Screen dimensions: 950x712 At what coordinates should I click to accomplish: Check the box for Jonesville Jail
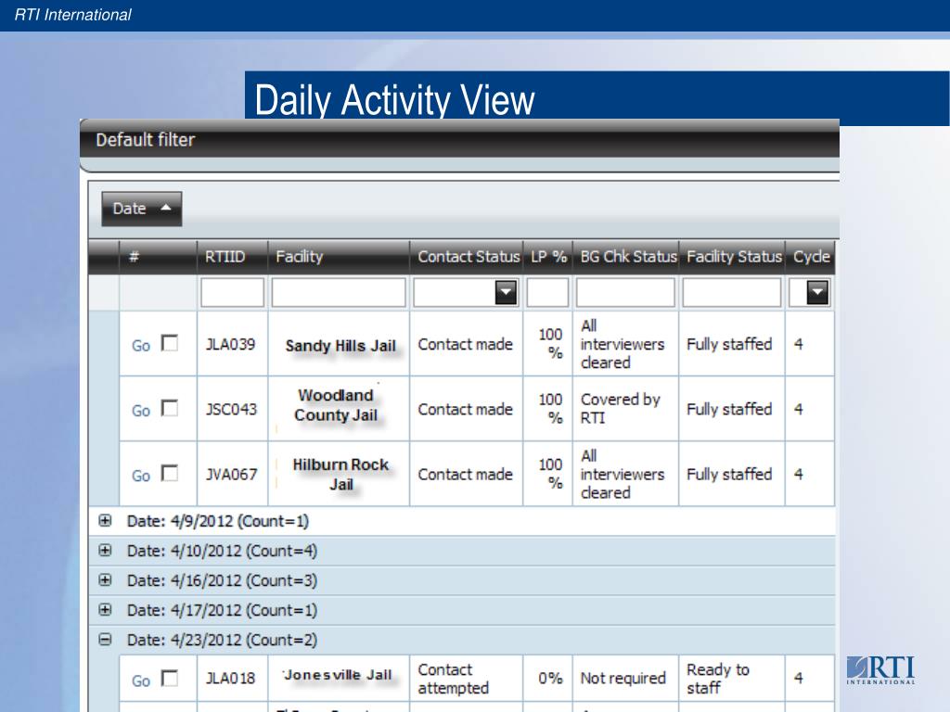[x=170, y=678]
